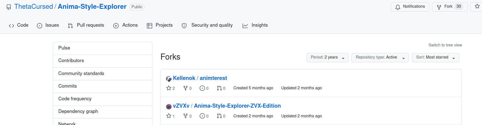The width and height of the screenshot is (482, 125).
Task: Select Network in the sidebar
Action: (103, 122)
